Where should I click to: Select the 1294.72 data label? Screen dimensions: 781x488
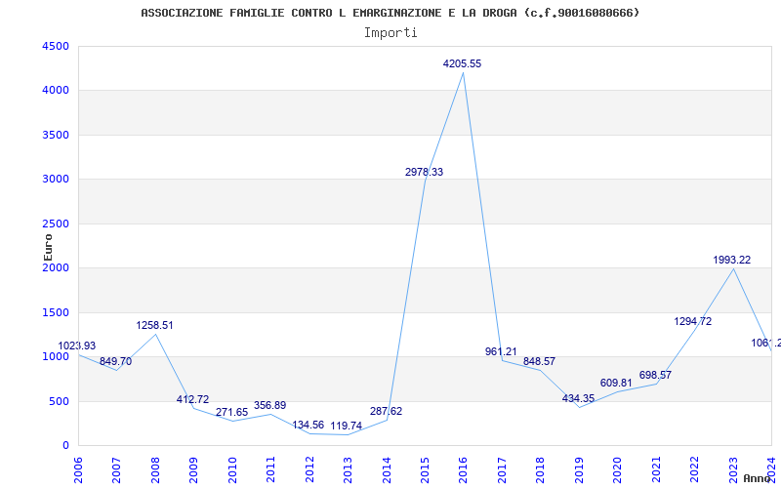point(693,322)
